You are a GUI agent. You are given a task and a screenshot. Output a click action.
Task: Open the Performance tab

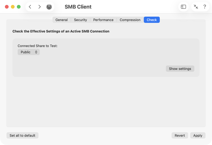coord(103,20)
